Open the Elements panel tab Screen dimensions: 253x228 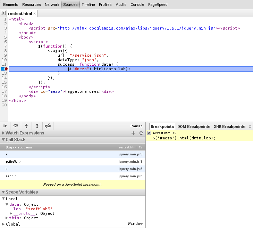11,5
